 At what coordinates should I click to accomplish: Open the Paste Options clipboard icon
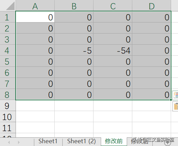176,106
